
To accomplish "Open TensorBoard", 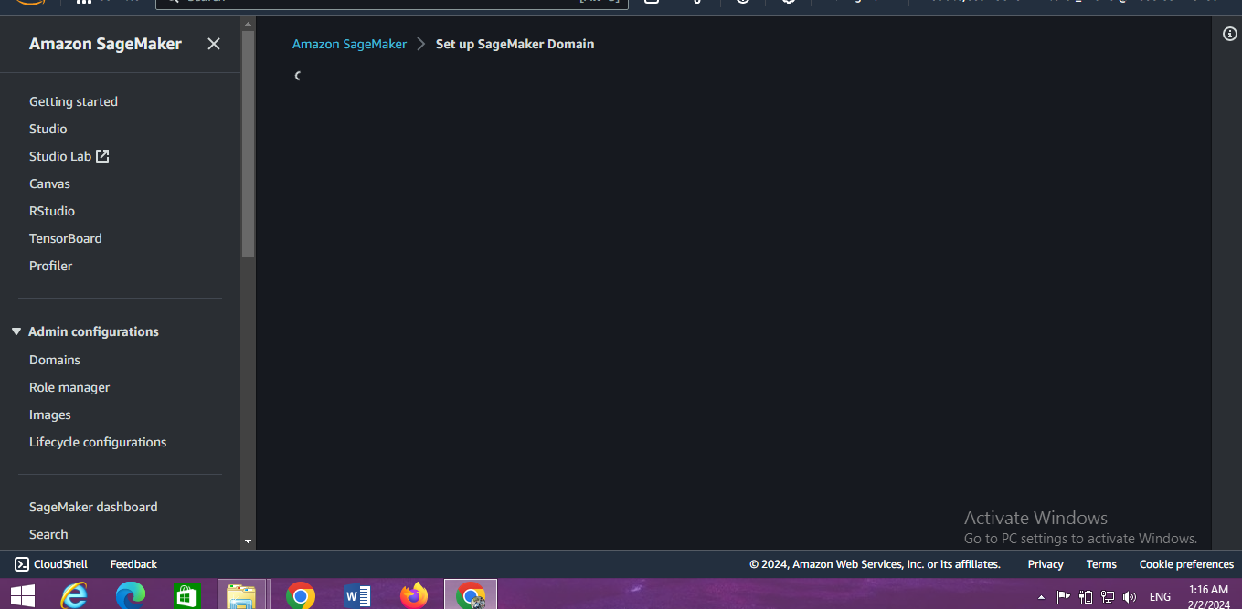I will pyautogui.click(x=66, y=238).
